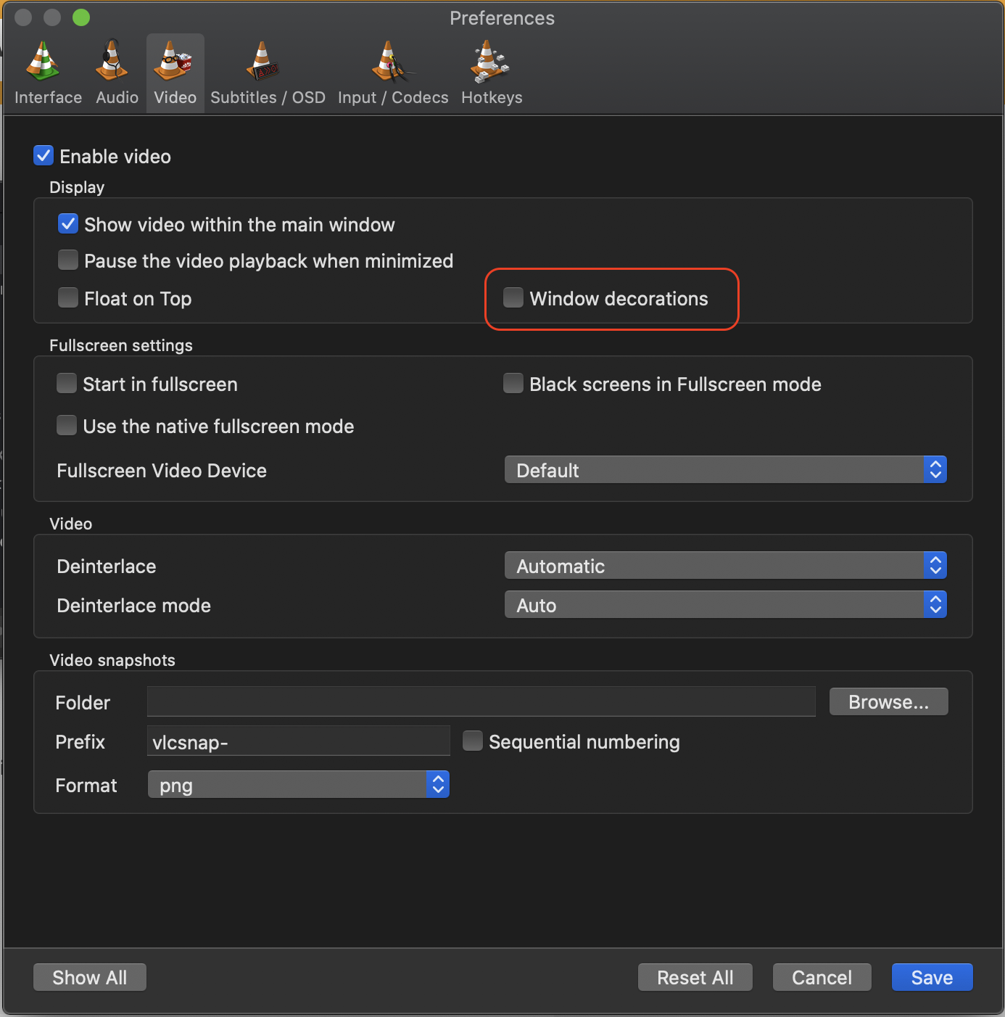Image resolution: width=1005 pixels, height=1017 pixels.
Task: Open the Deinterlace mode dropdown
Action: coord(725,605)
